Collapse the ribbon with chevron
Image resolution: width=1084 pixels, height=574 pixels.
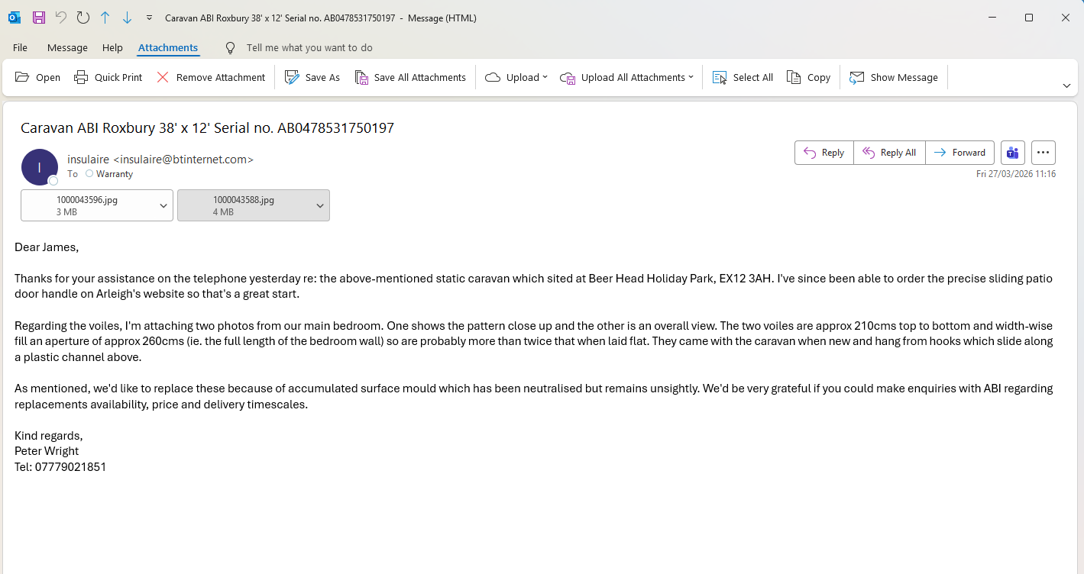point(1066,85)
